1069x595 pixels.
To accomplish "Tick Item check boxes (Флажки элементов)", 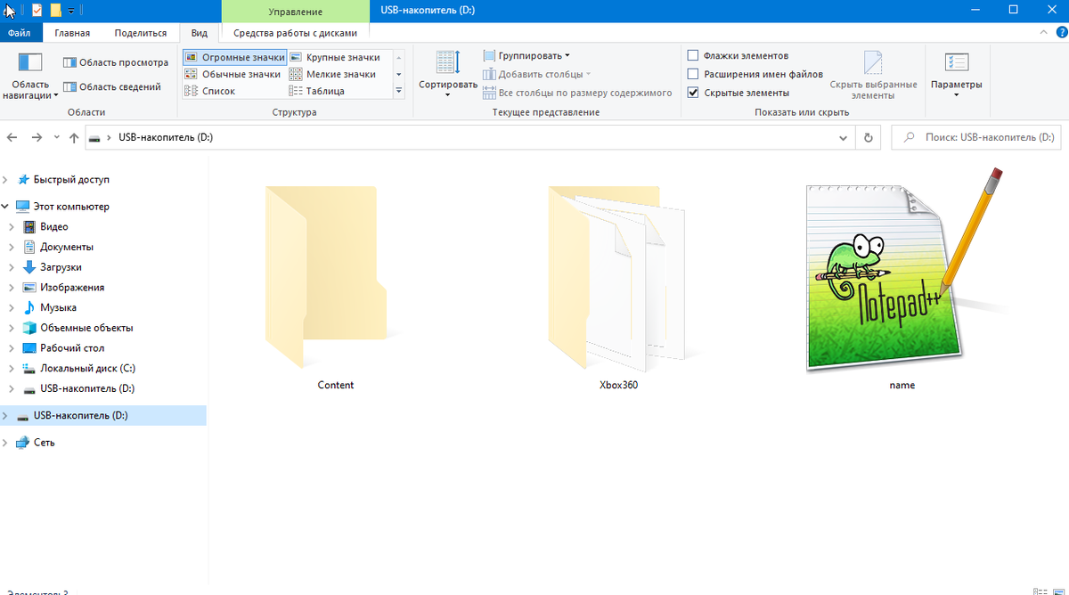I will [x=693, y=55].
